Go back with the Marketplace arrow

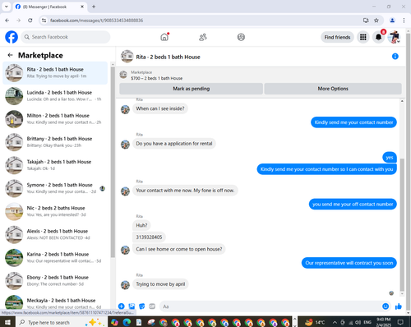click(10, 55)
